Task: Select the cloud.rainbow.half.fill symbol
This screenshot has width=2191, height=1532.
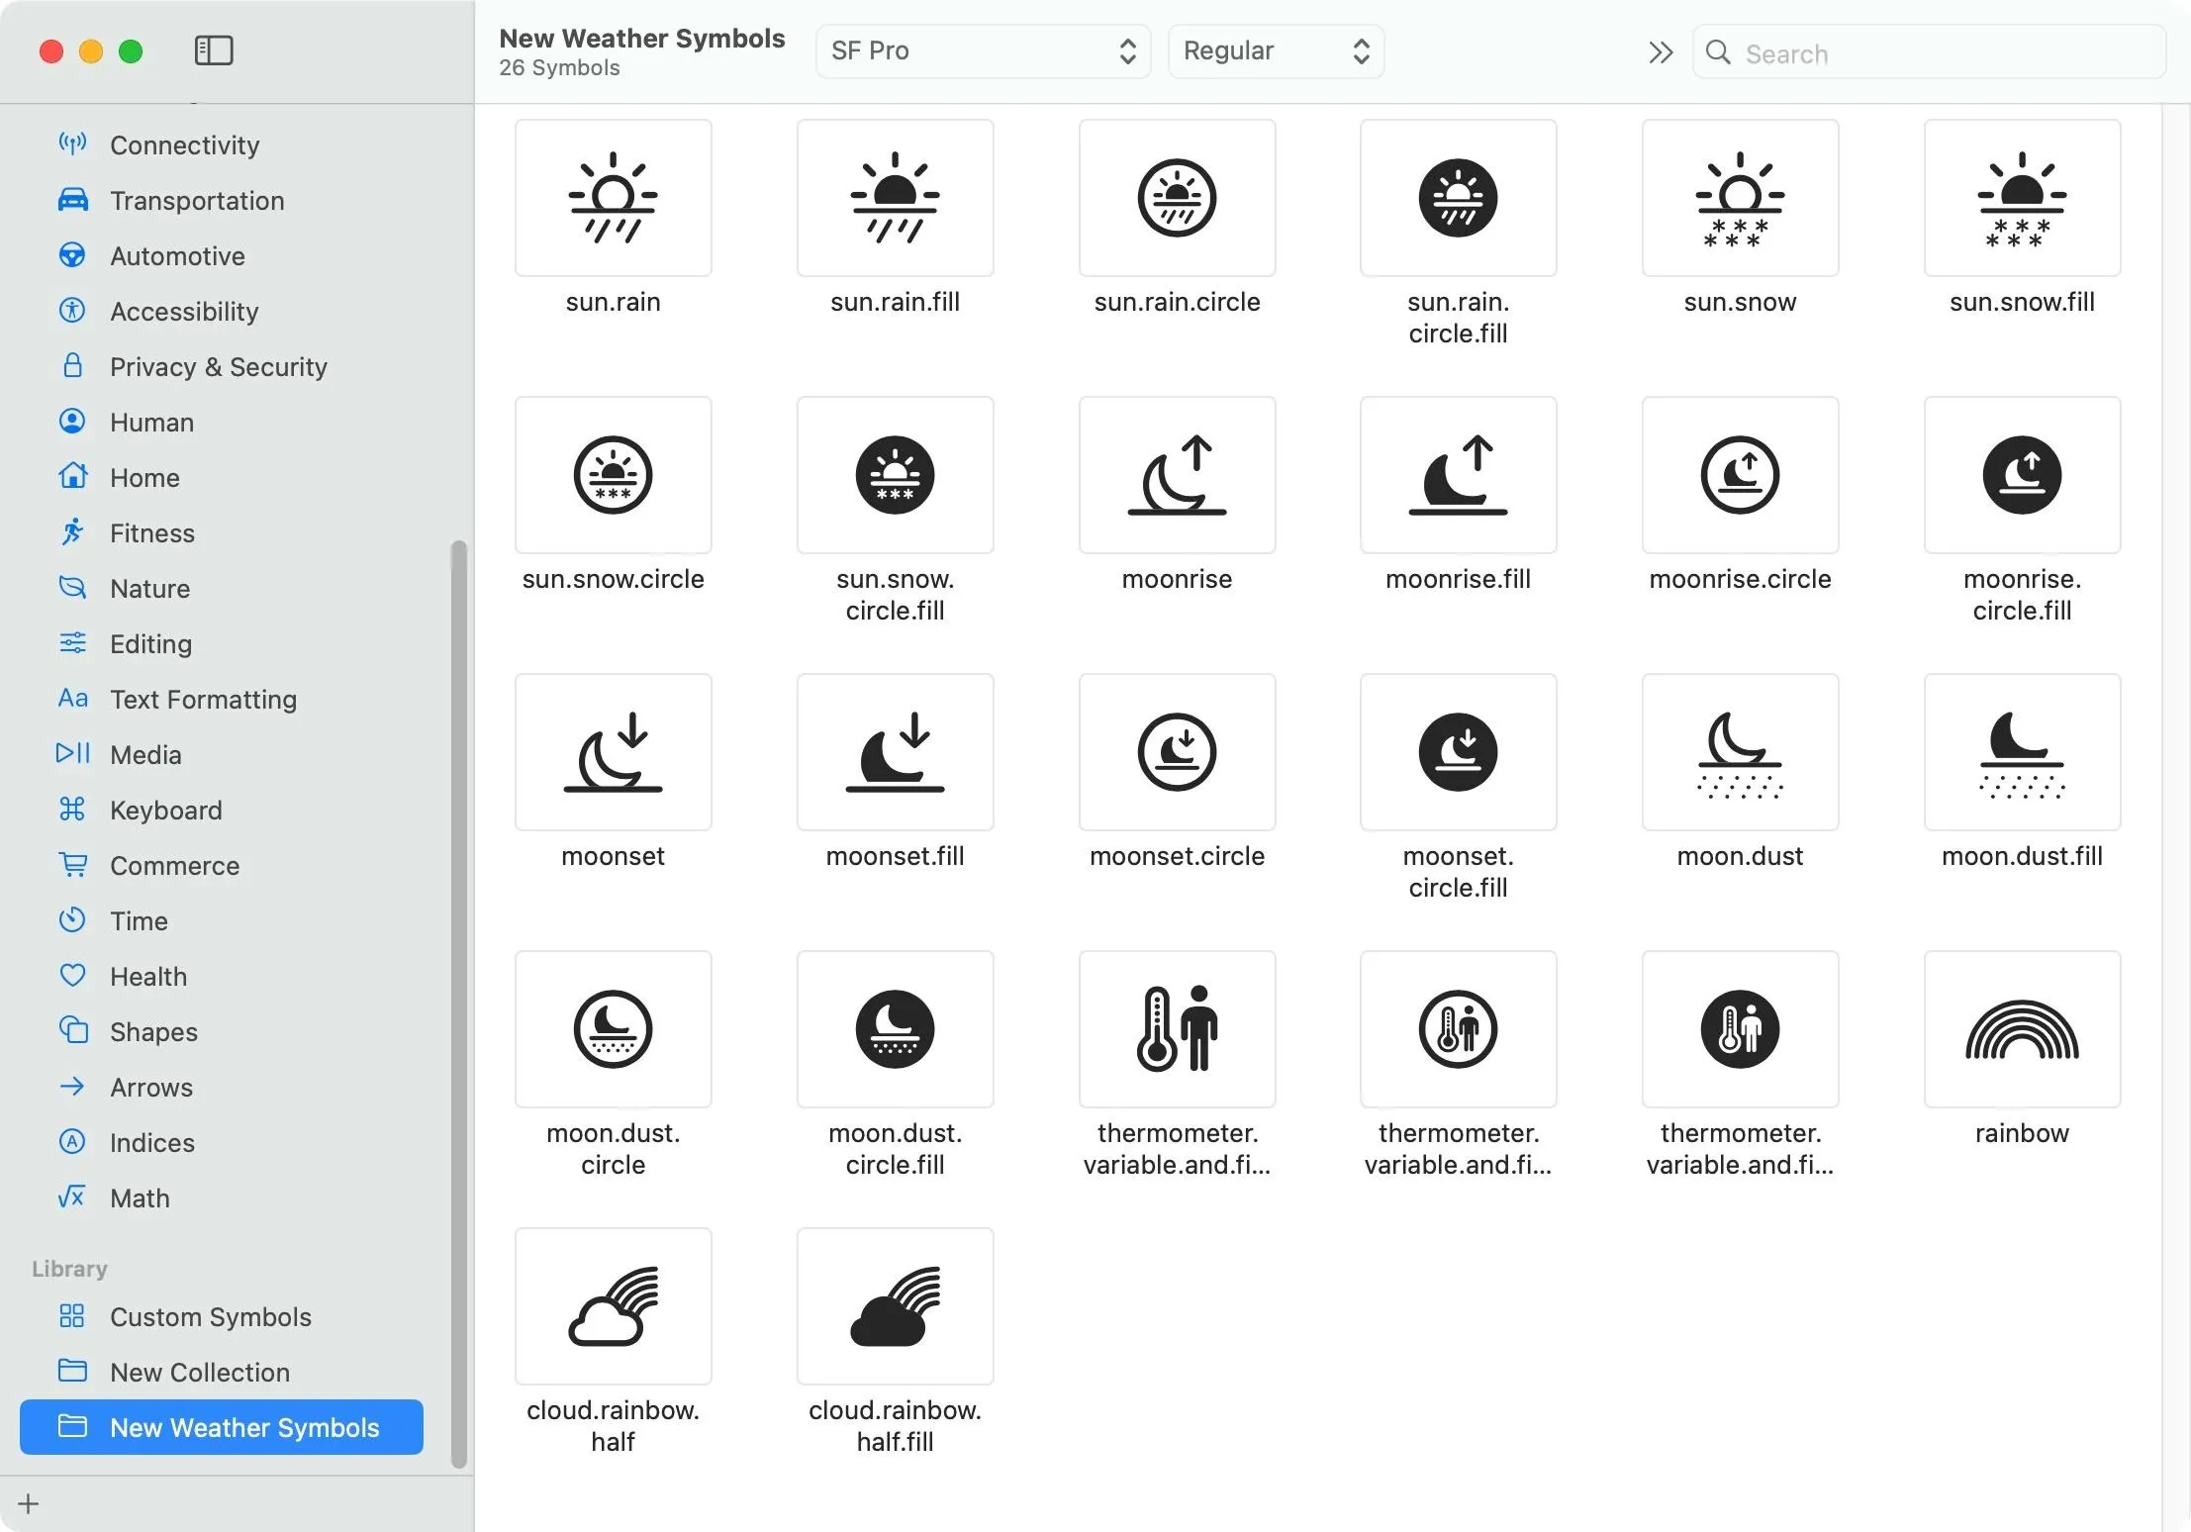Action: [x=895, y=1306]
